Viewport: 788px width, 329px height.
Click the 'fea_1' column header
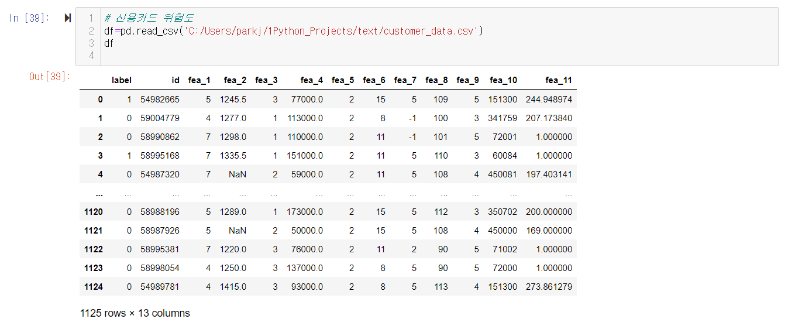pyautogui.click(x=199, y=80)
